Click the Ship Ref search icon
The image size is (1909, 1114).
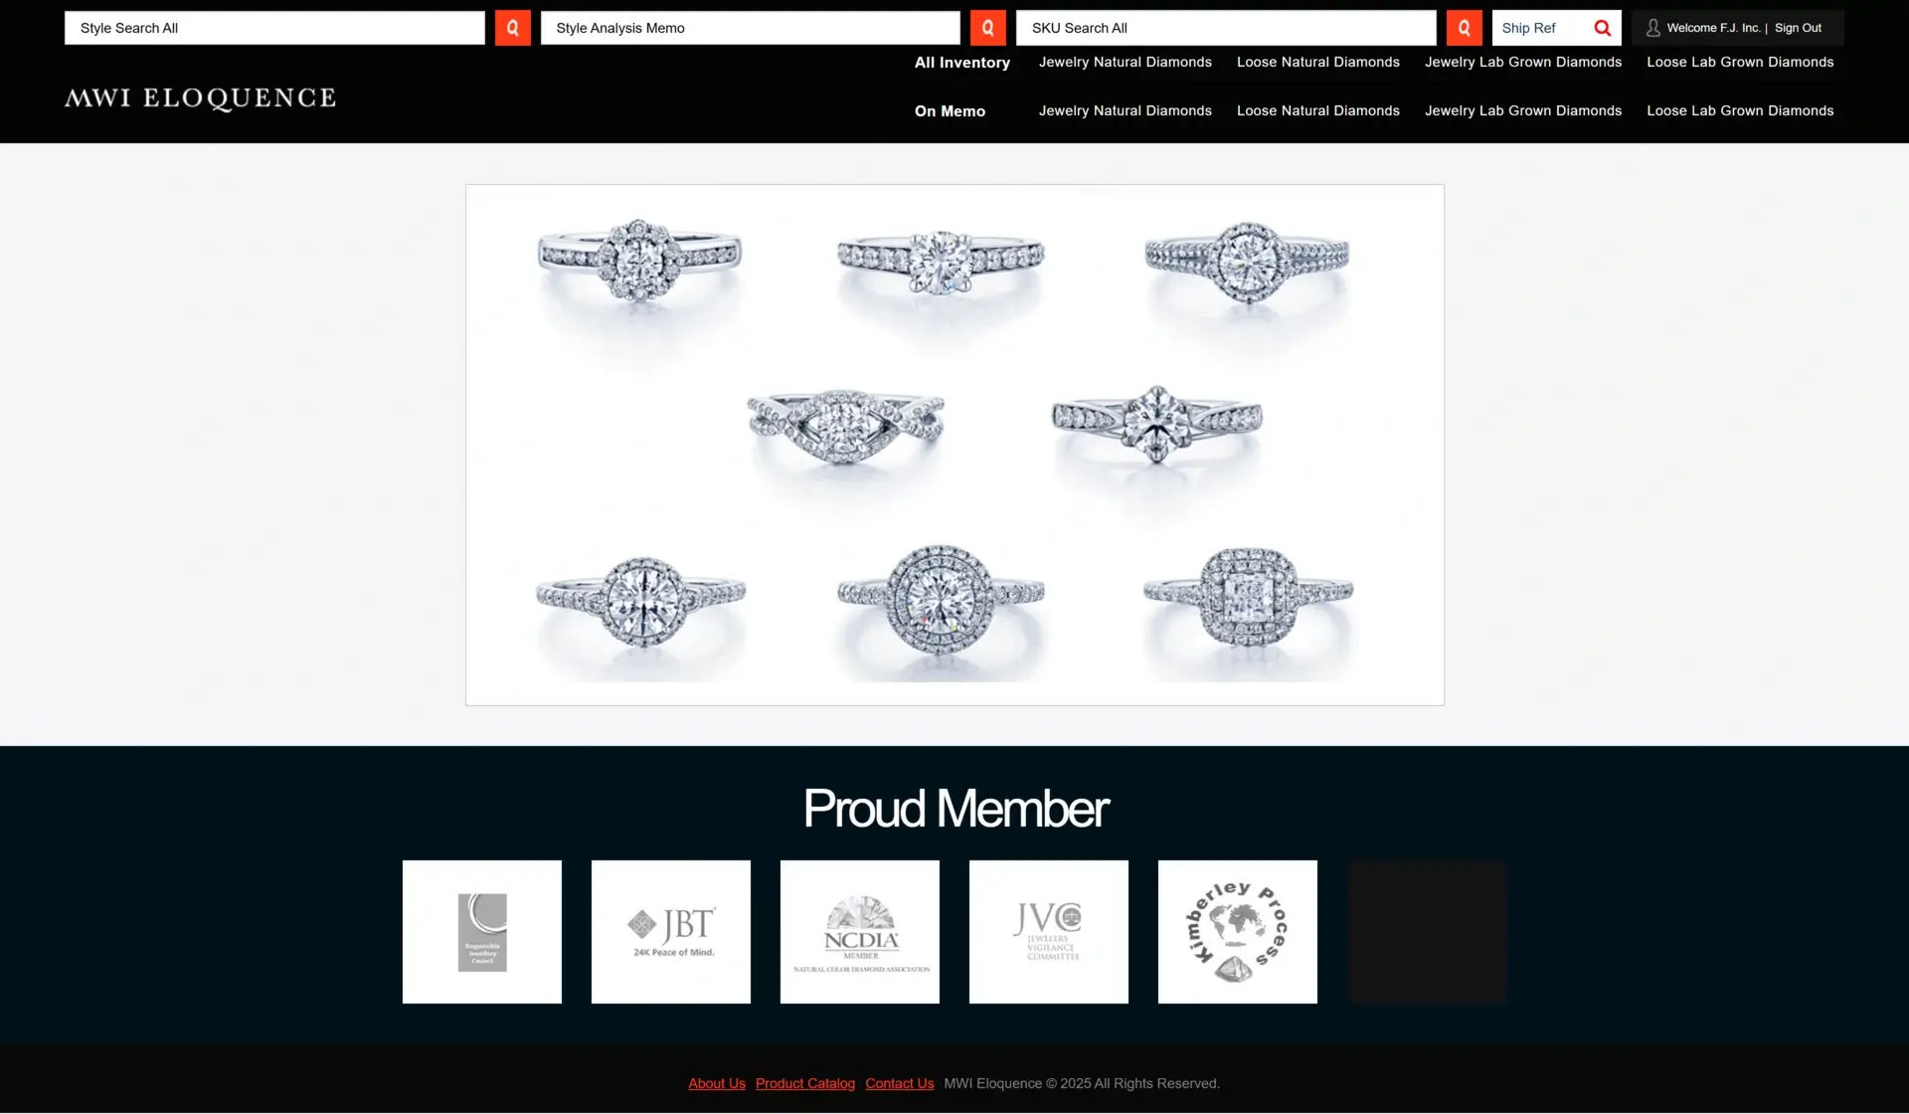pos(1602,28)
